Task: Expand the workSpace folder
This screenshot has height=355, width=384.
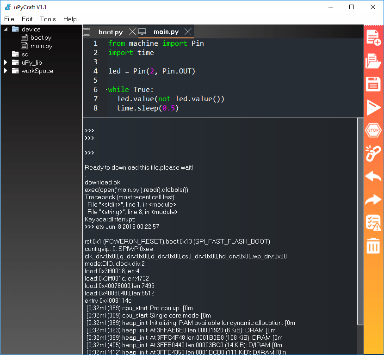Action: pyautogui.click(x=6, y=71)
